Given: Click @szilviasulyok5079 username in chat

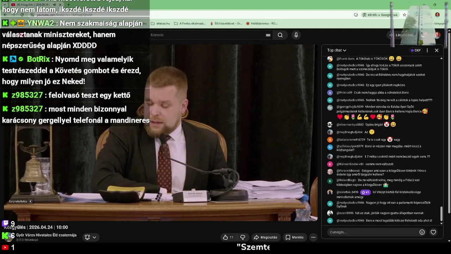Looking at the screenshot, I should point(350,146).
